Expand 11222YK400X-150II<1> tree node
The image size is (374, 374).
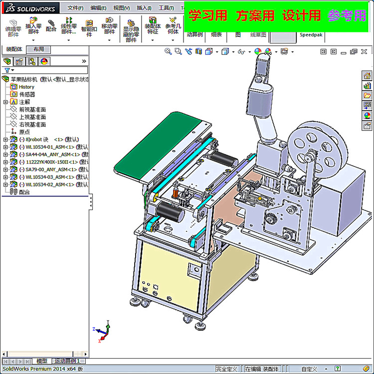(5, 162)
